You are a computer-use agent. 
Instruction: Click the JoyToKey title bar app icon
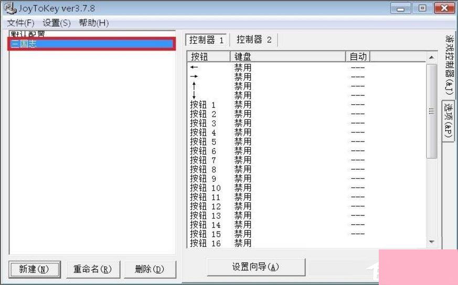pyautogui.click(x=10, y=8)
